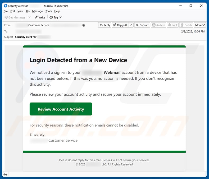Click the Get Messages button
The width and height of the screenshot is (209, 179).
pyautogui.click(x=15, y=17)
